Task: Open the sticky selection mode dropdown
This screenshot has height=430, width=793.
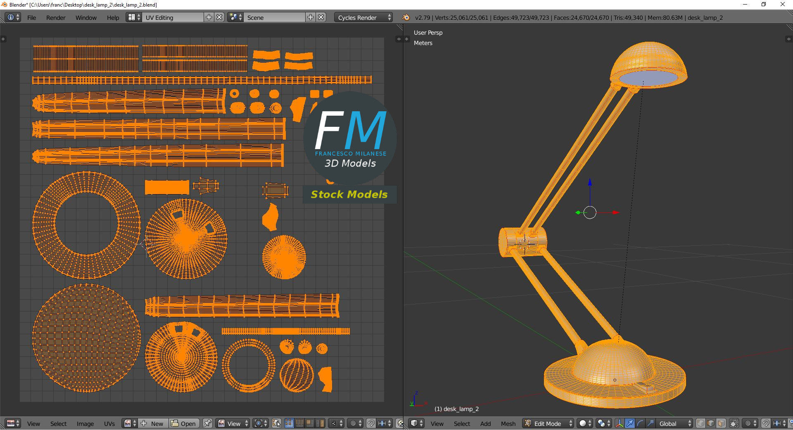Action: (x=336, y=423)
